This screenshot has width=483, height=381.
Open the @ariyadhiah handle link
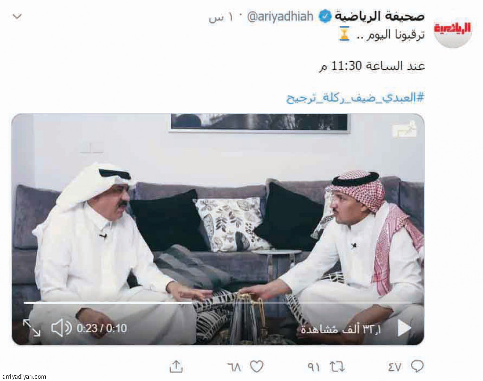pos(280,17)
